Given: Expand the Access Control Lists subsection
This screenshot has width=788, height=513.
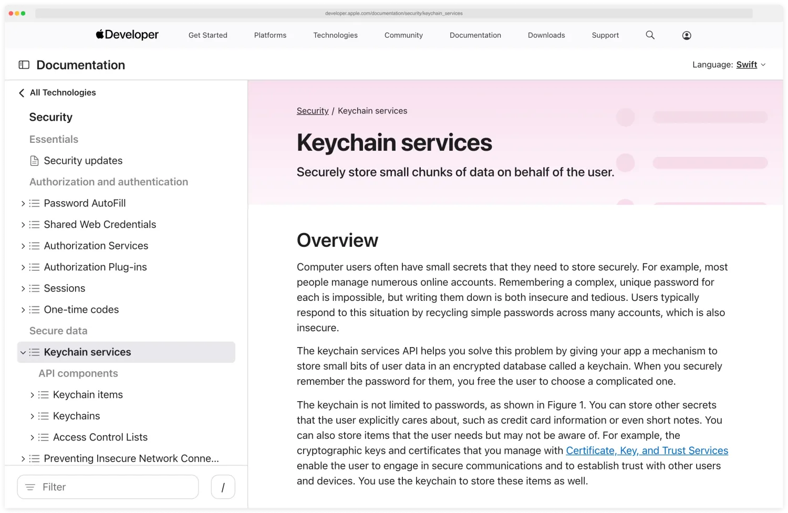Looking at the screenshot, I should (32, 437).
